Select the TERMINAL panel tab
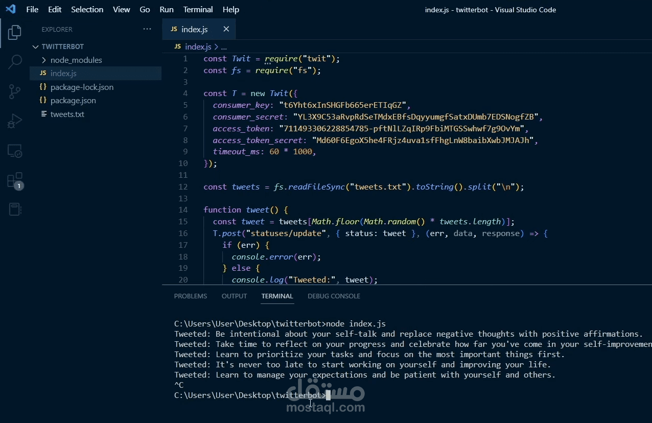The image size is (652, 423). coord(277,296)
